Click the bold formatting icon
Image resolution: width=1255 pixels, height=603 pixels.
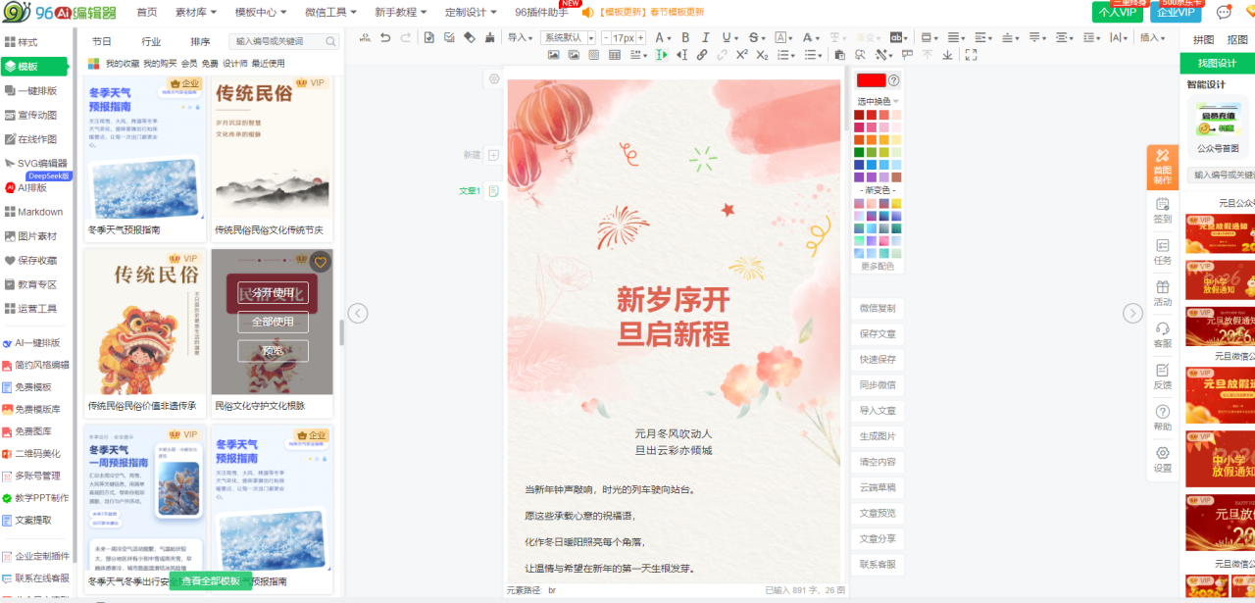[685, 38]
